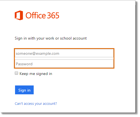Focus the someone@example.com email field

pos(64,53)
